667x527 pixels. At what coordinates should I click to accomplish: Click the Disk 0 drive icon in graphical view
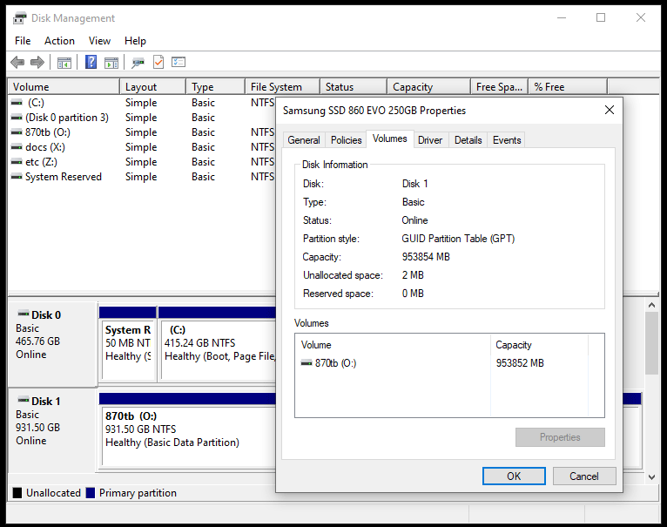(x=23, y=314)
